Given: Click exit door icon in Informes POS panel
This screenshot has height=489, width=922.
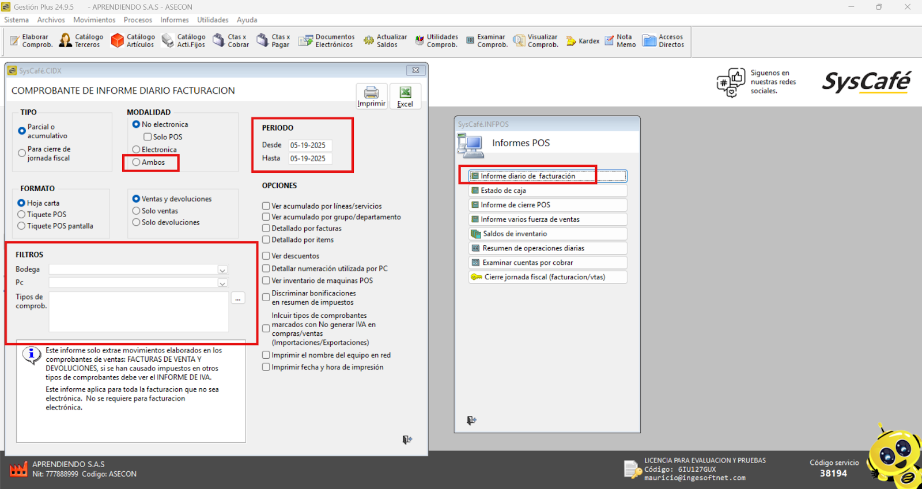Looking at the screenshot, I should (x=471, y=420).
